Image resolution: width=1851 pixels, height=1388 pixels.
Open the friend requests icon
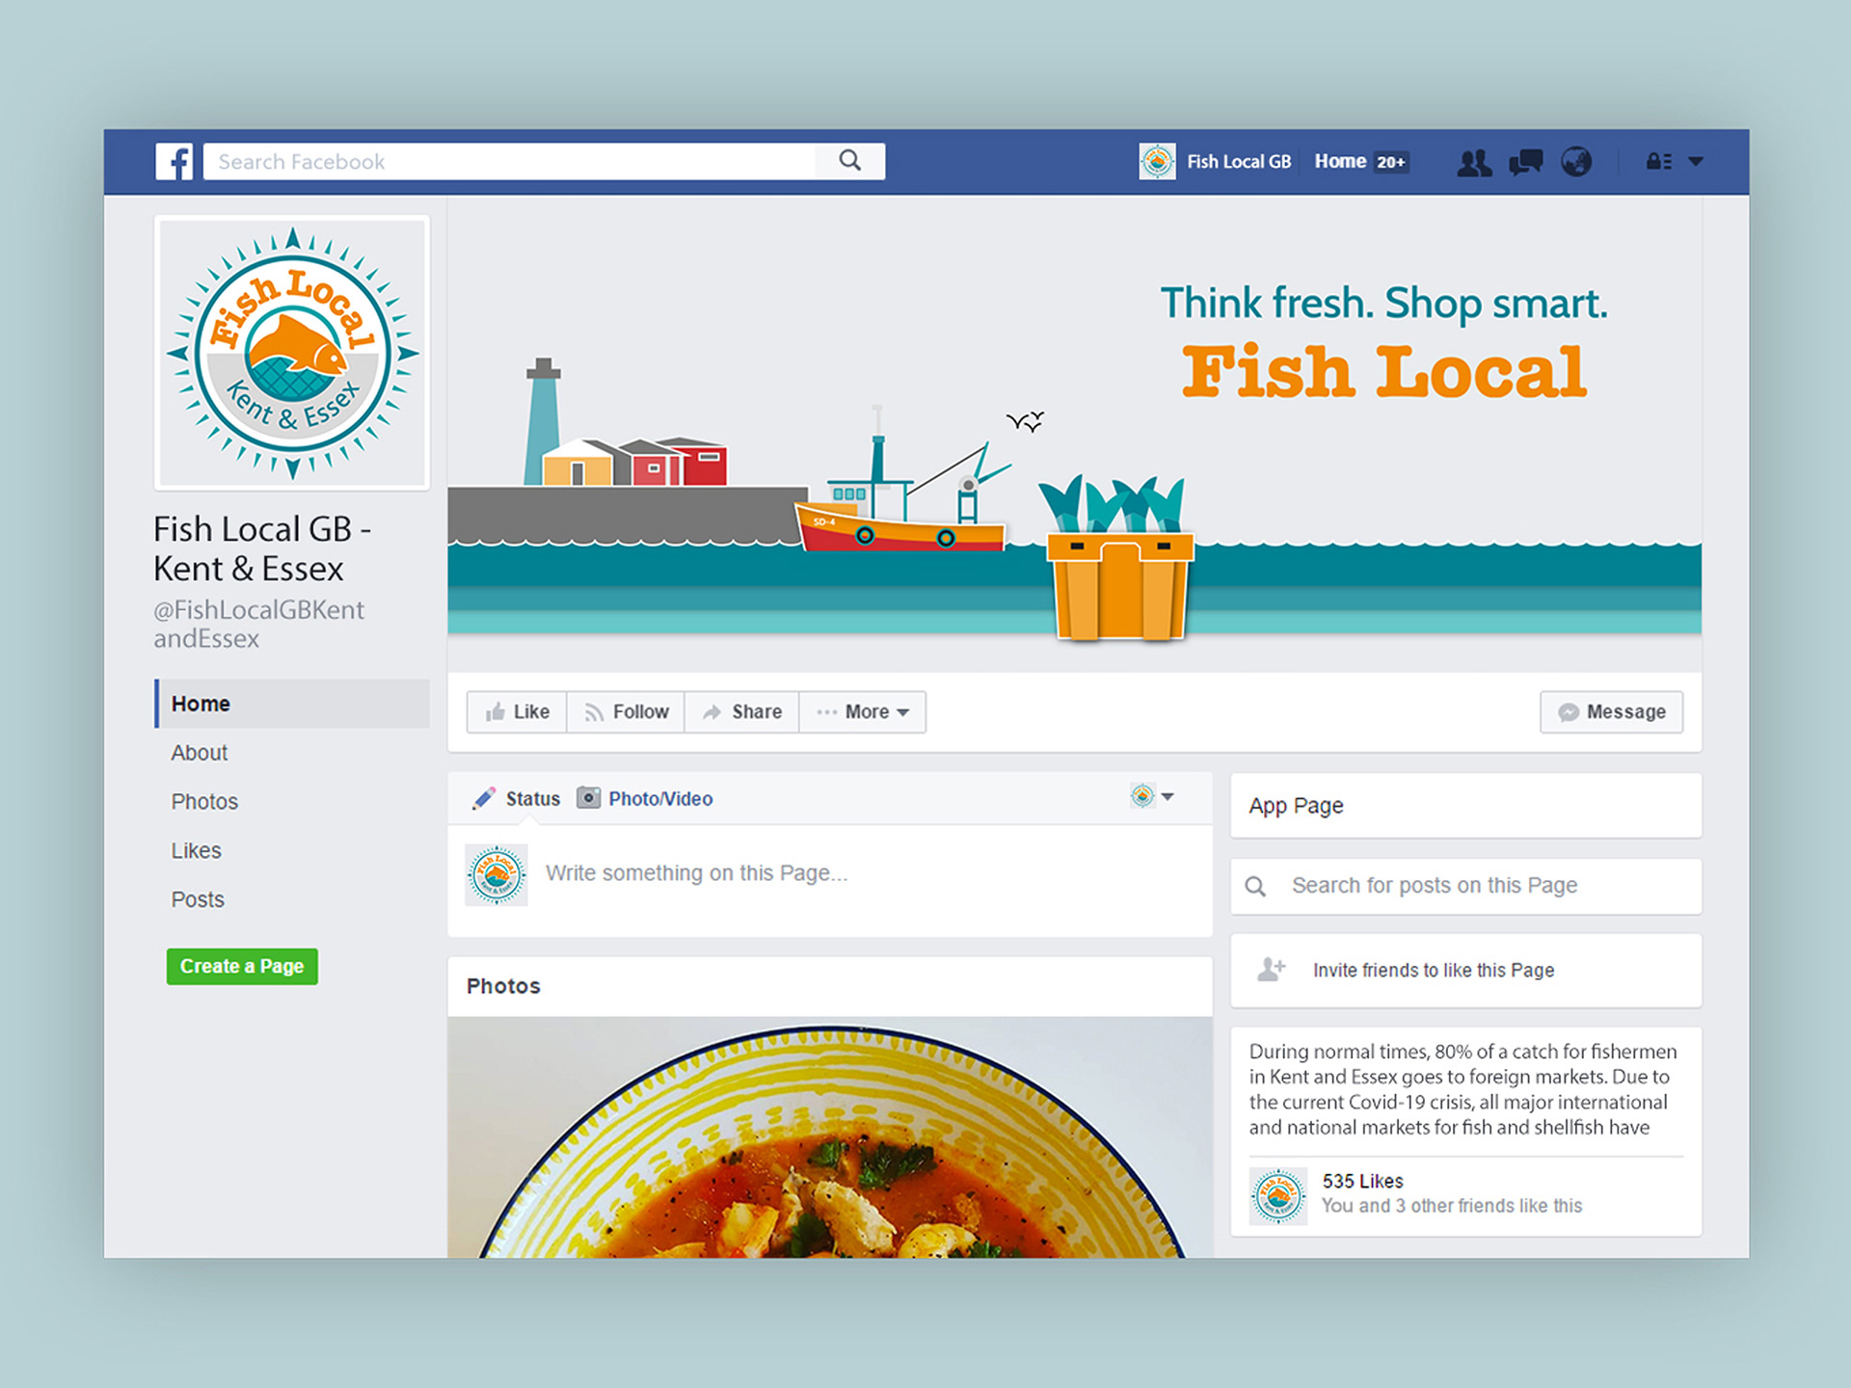(x=1474, y=162)
